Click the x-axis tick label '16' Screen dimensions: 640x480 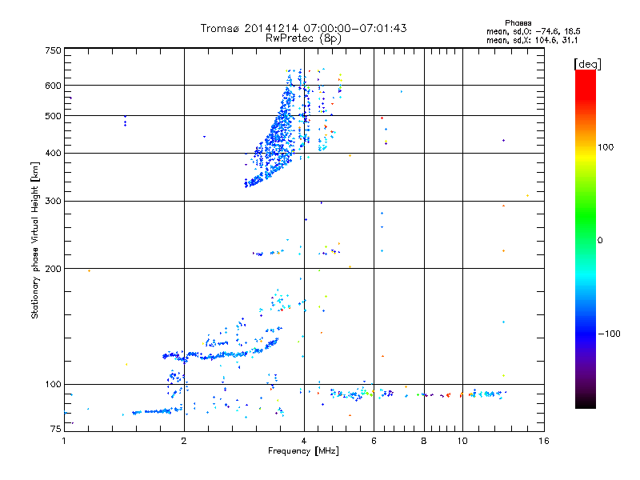(x=544, y=441)
